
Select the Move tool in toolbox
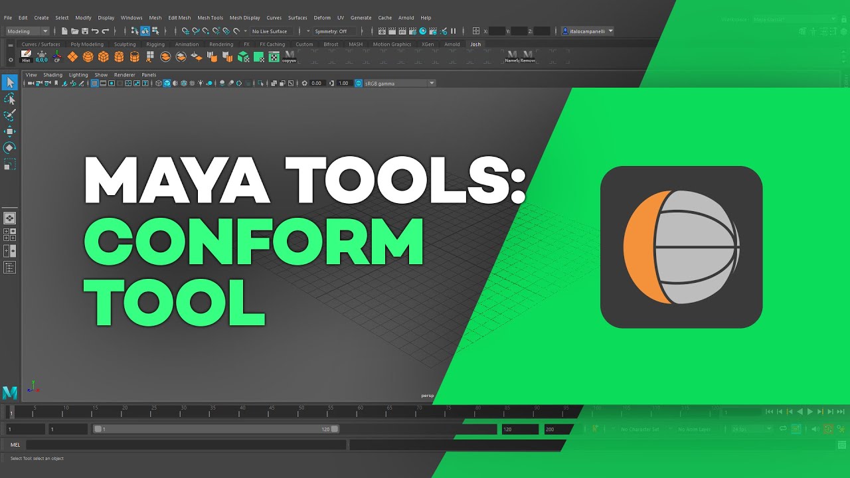coord(10,131)
